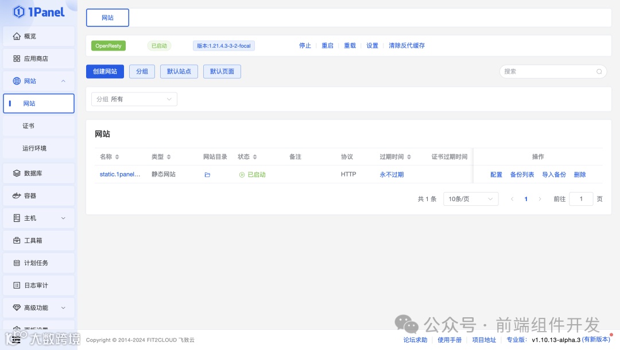Open the 10条/页 page size dropdown
Image resolution: width=620 pixels, height=350 pixels.
coord(470,198)
